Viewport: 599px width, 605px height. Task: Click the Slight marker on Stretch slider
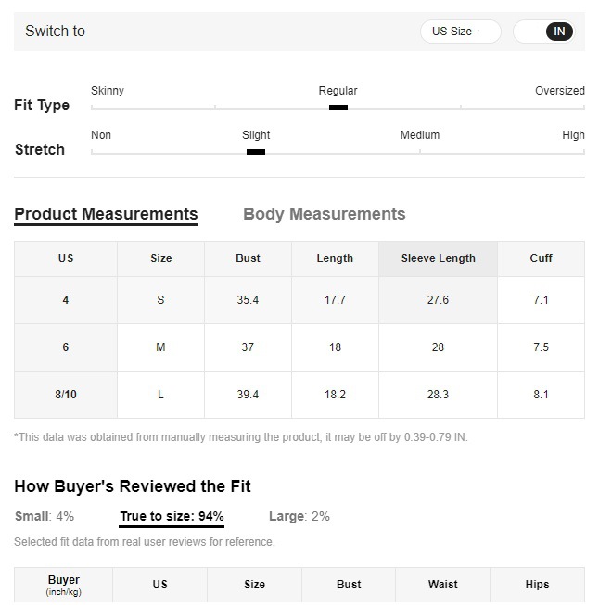(x=256, y=152)
